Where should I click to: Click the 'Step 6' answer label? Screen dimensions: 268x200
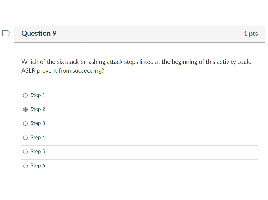38,165
